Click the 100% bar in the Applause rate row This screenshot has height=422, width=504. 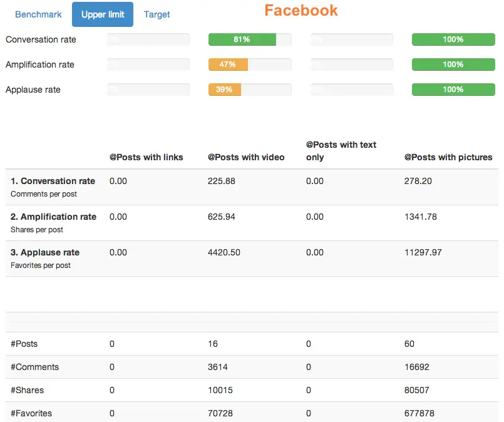point(453,90)
